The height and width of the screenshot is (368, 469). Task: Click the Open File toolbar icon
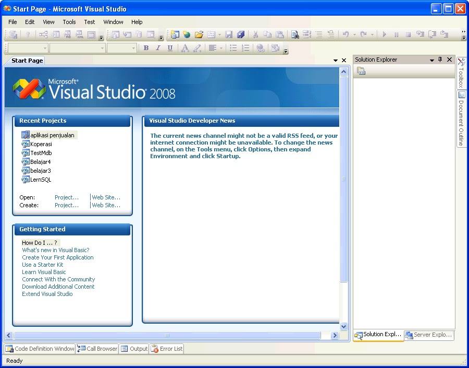pyautogui.click(x=200, y=34)
